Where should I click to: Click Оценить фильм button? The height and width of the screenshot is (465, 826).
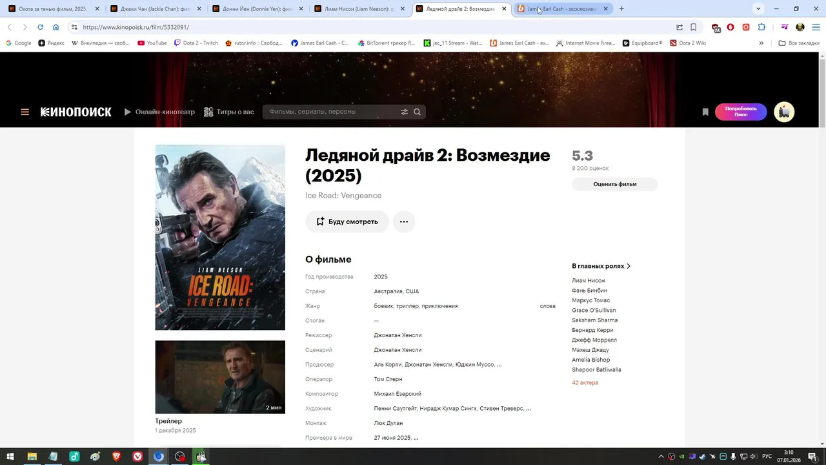tap(615, 184)
